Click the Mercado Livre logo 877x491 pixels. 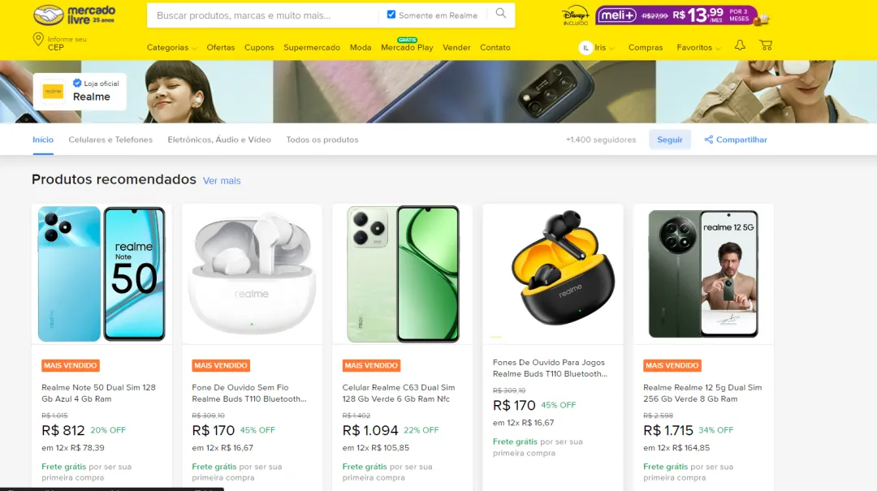pos(75,15)
